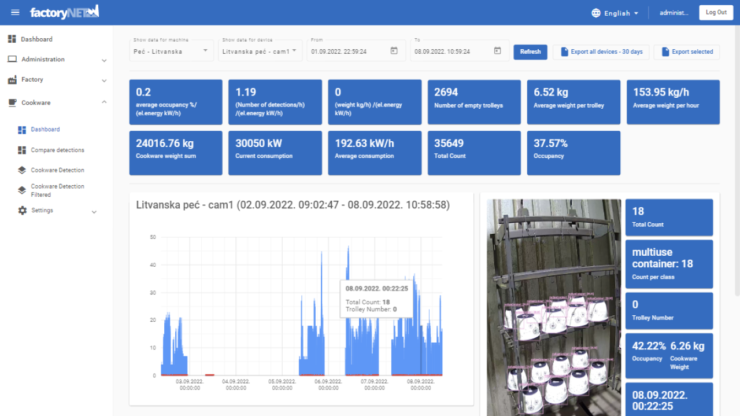Click the Total Count 35649 card
This screenshot has height=416, width=740.
click(474, 153)
